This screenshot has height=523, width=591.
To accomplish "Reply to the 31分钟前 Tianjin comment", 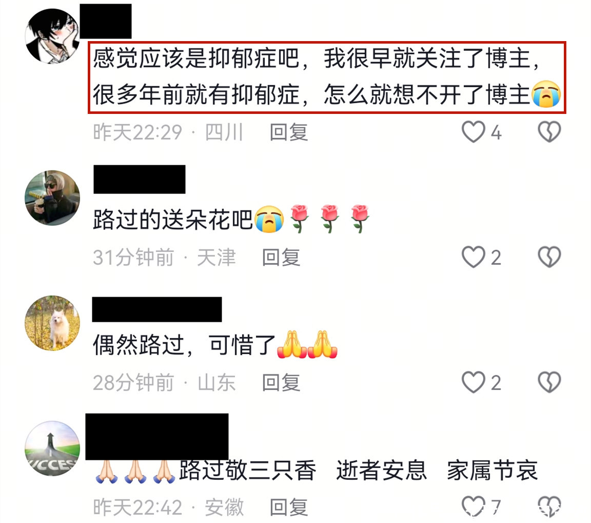I will pyautogui.click(x=281, y=258).
